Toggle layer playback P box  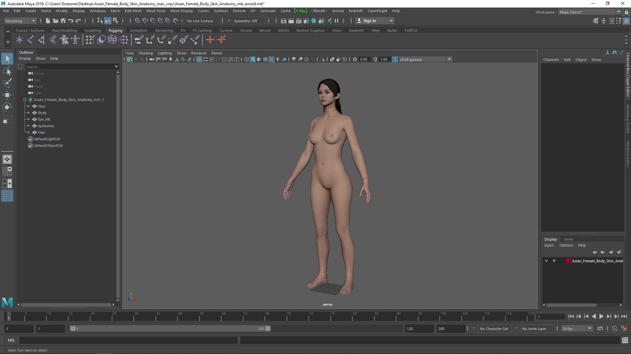point(554,261)
